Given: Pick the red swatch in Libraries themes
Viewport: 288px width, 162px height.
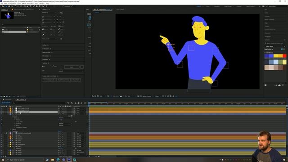Looking at the screenshot, I should click(284, 56).
